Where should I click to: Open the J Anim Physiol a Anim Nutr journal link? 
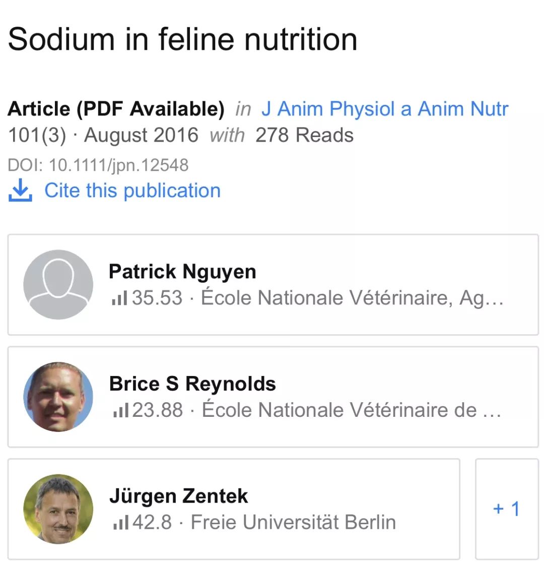385,109
